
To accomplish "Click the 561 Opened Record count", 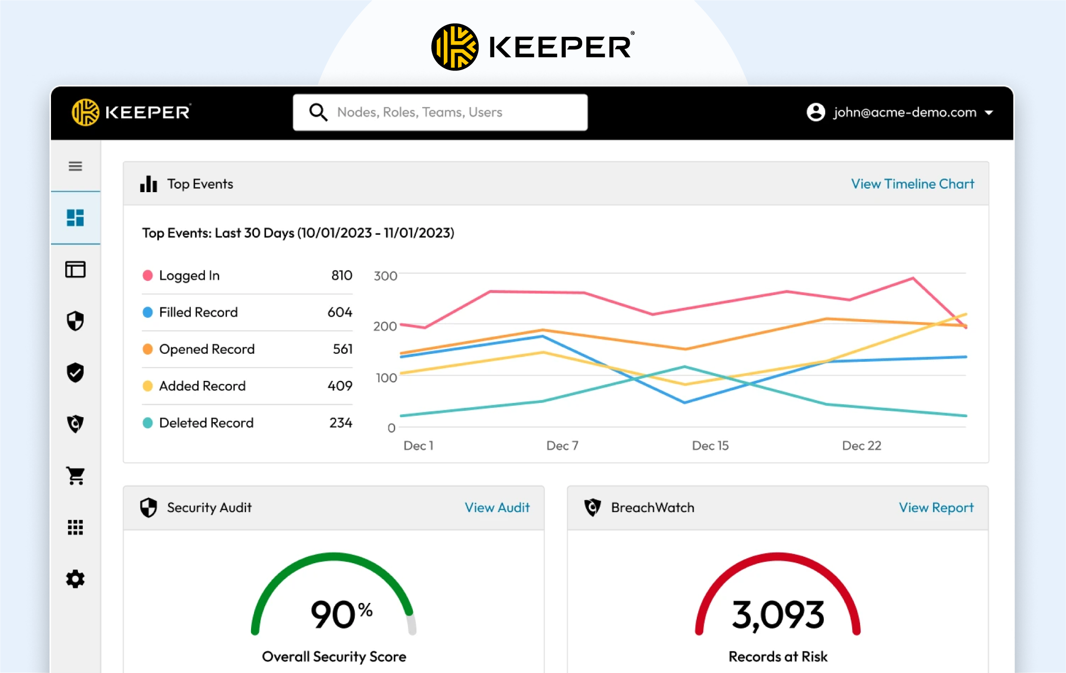I will (343, 349).
